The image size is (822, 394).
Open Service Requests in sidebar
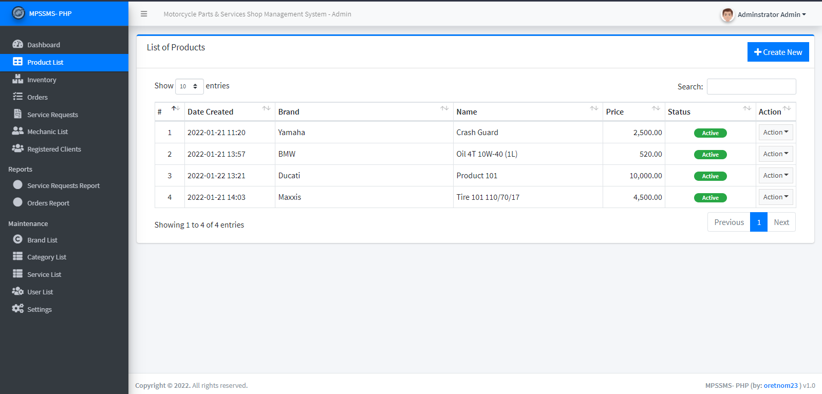click(64, 115)
